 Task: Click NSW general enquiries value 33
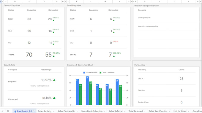(29, 19)
